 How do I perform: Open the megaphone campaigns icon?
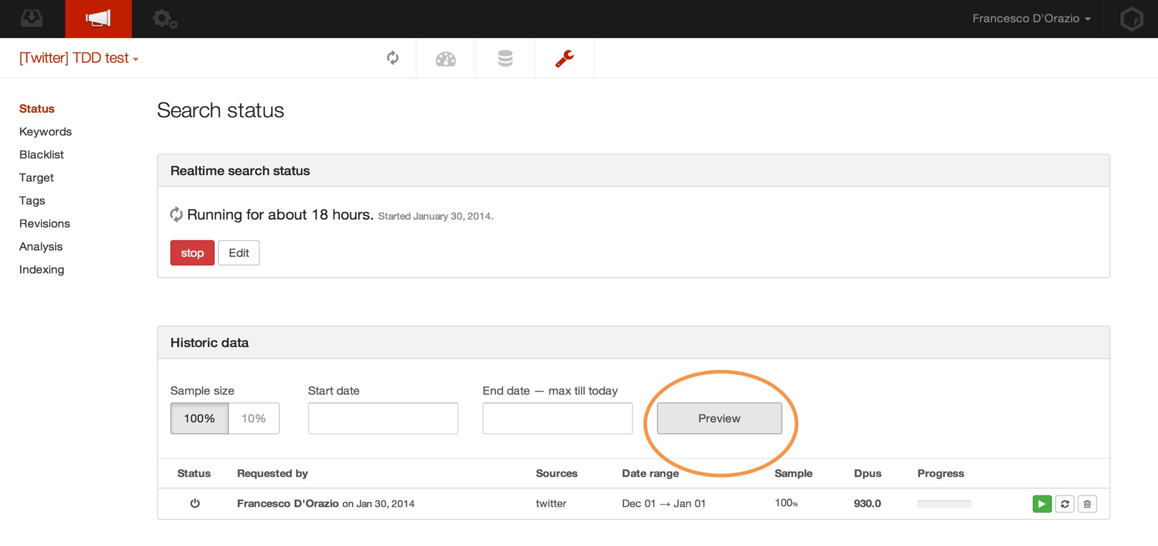98,19
